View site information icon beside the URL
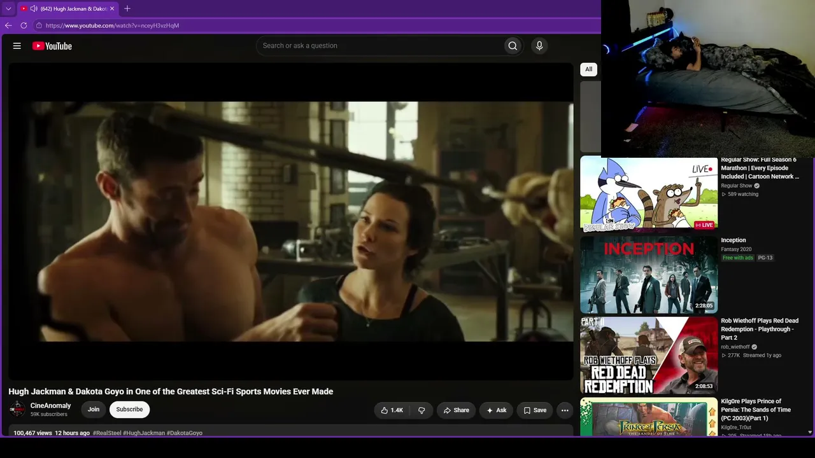This screenshot has height=458, width=815. pyautogui.click(x=39, y=25)
